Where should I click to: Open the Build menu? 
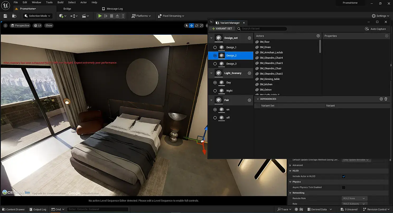(x=60, y=2)
